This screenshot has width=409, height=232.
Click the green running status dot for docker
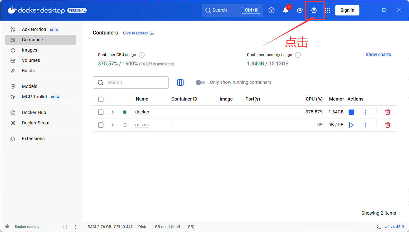pyautogui.click(x=125, y=112)
